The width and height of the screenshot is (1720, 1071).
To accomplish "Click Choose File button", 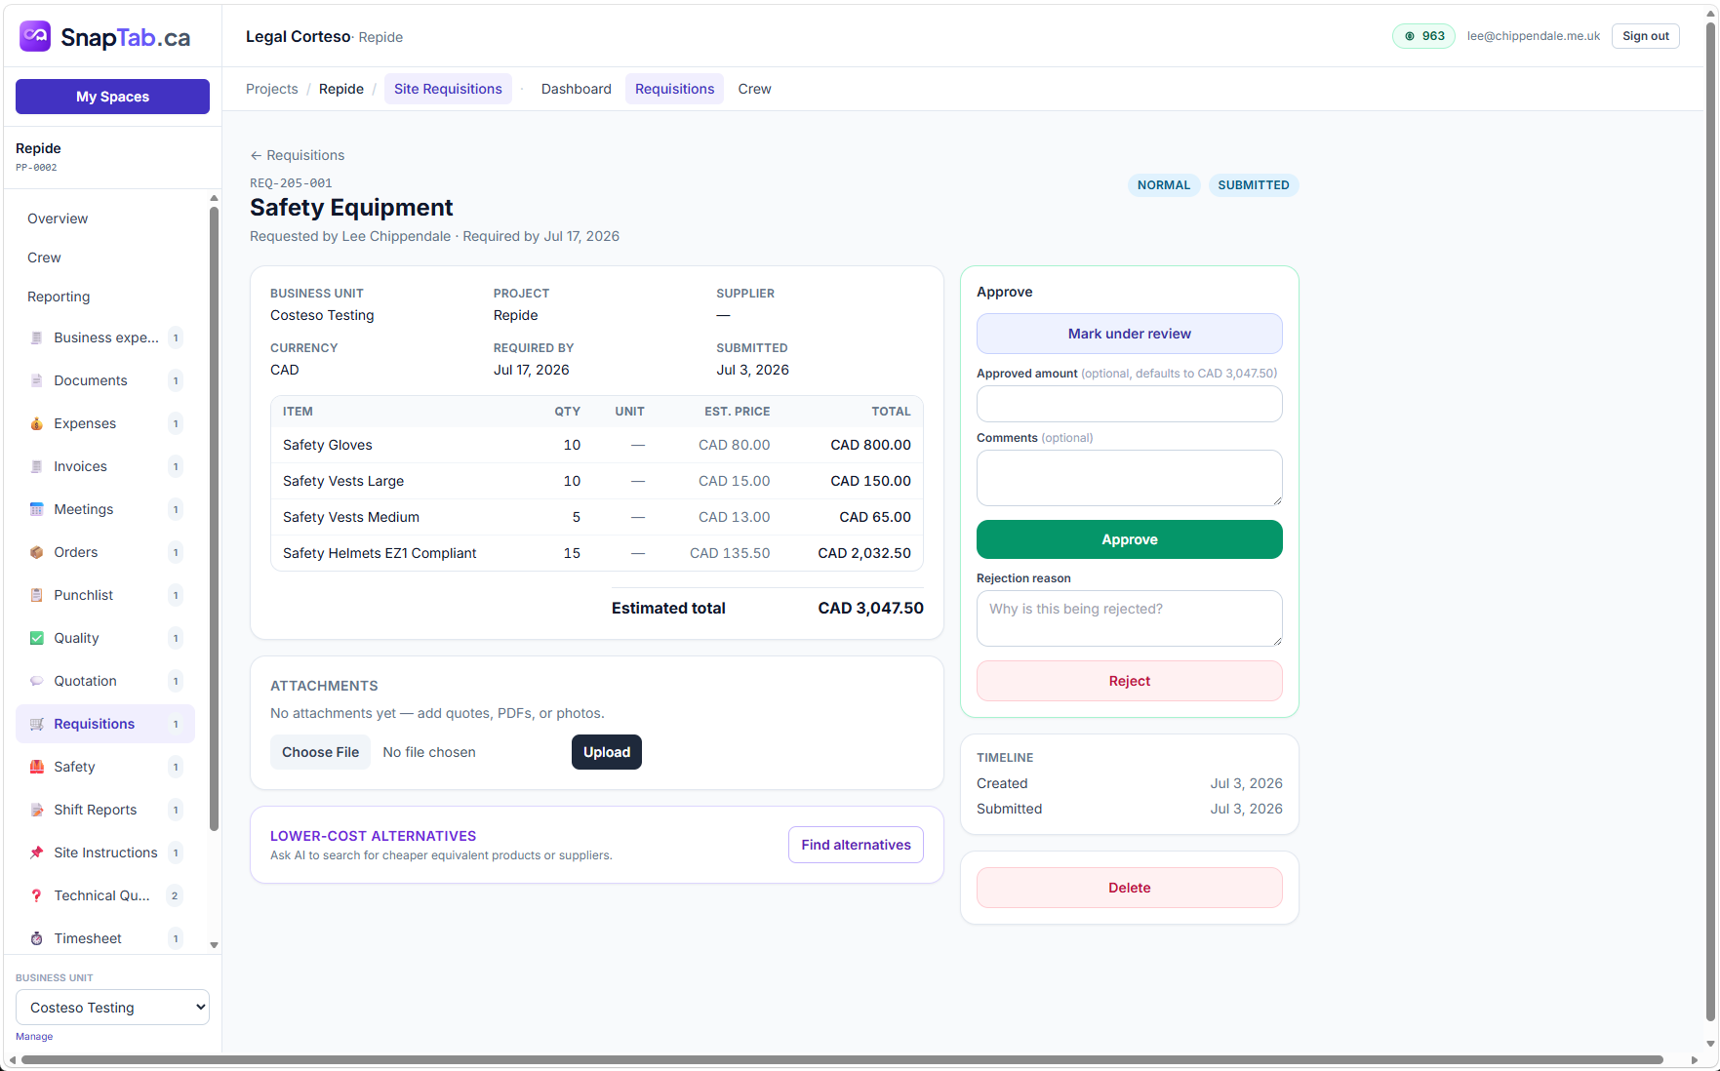I will [x=320, y=752].
